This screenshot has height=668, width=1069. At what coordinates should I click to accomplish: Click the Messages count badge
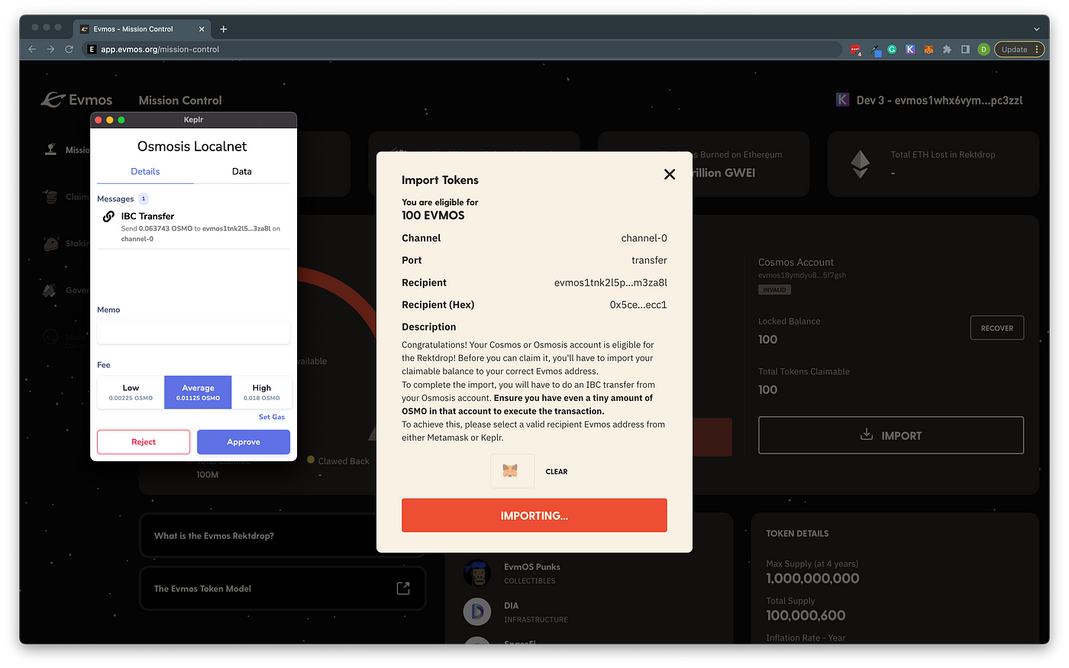(143, 198)
